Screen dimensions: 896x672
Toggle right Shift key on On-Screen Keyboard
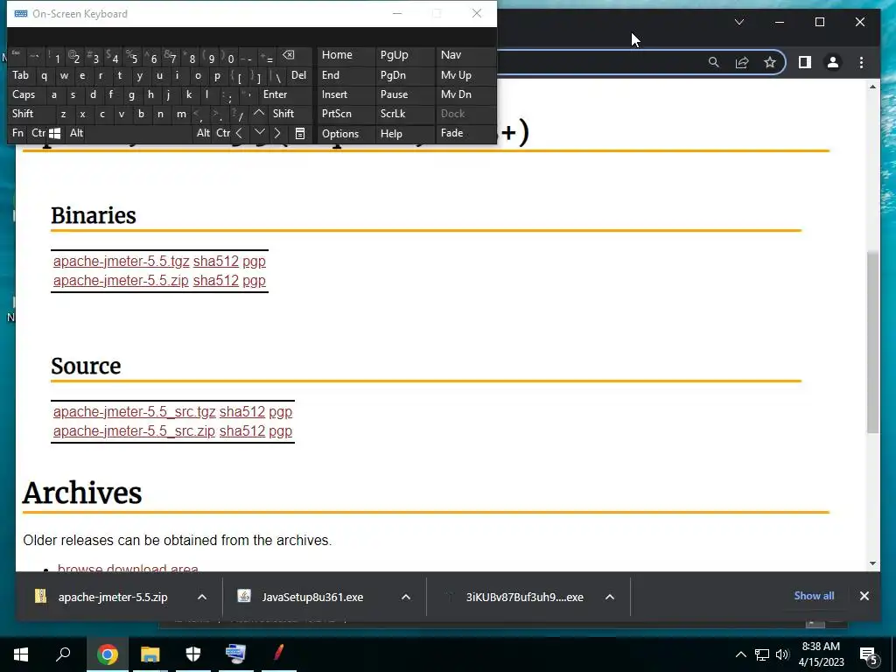(283, 114)
